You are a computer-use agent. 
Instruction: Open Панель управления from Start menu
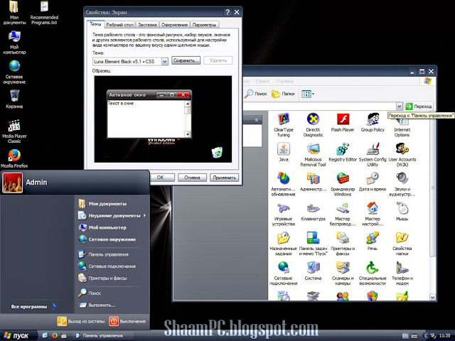pyautogui.click(x=104, y=254)
